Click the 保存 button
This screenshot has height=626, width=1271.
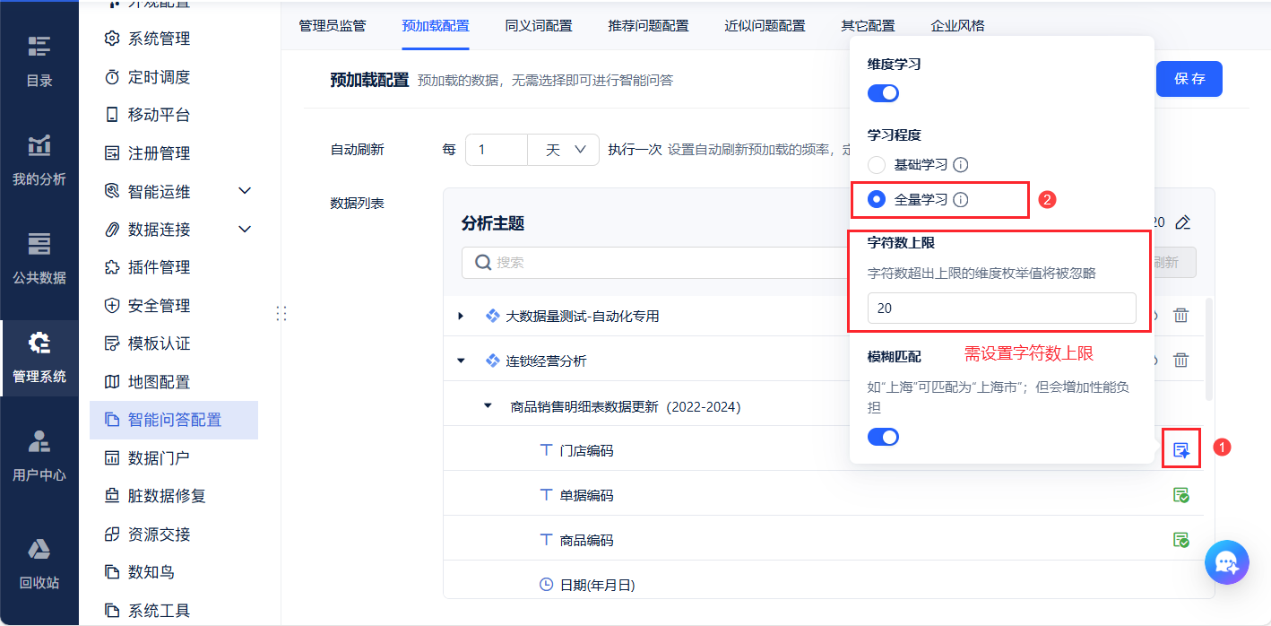coord(1189,79)
